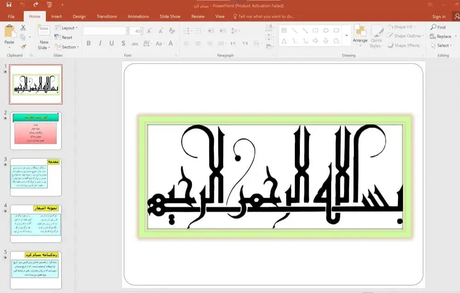460x293 pixels.
Task: Open the Layout dropdown
Action: click(x=66, y=28)
